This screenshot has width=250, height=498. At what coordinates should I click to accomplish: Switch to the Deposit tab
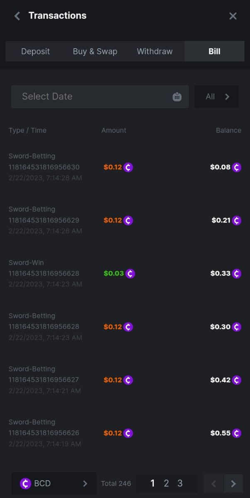point(36,51)
